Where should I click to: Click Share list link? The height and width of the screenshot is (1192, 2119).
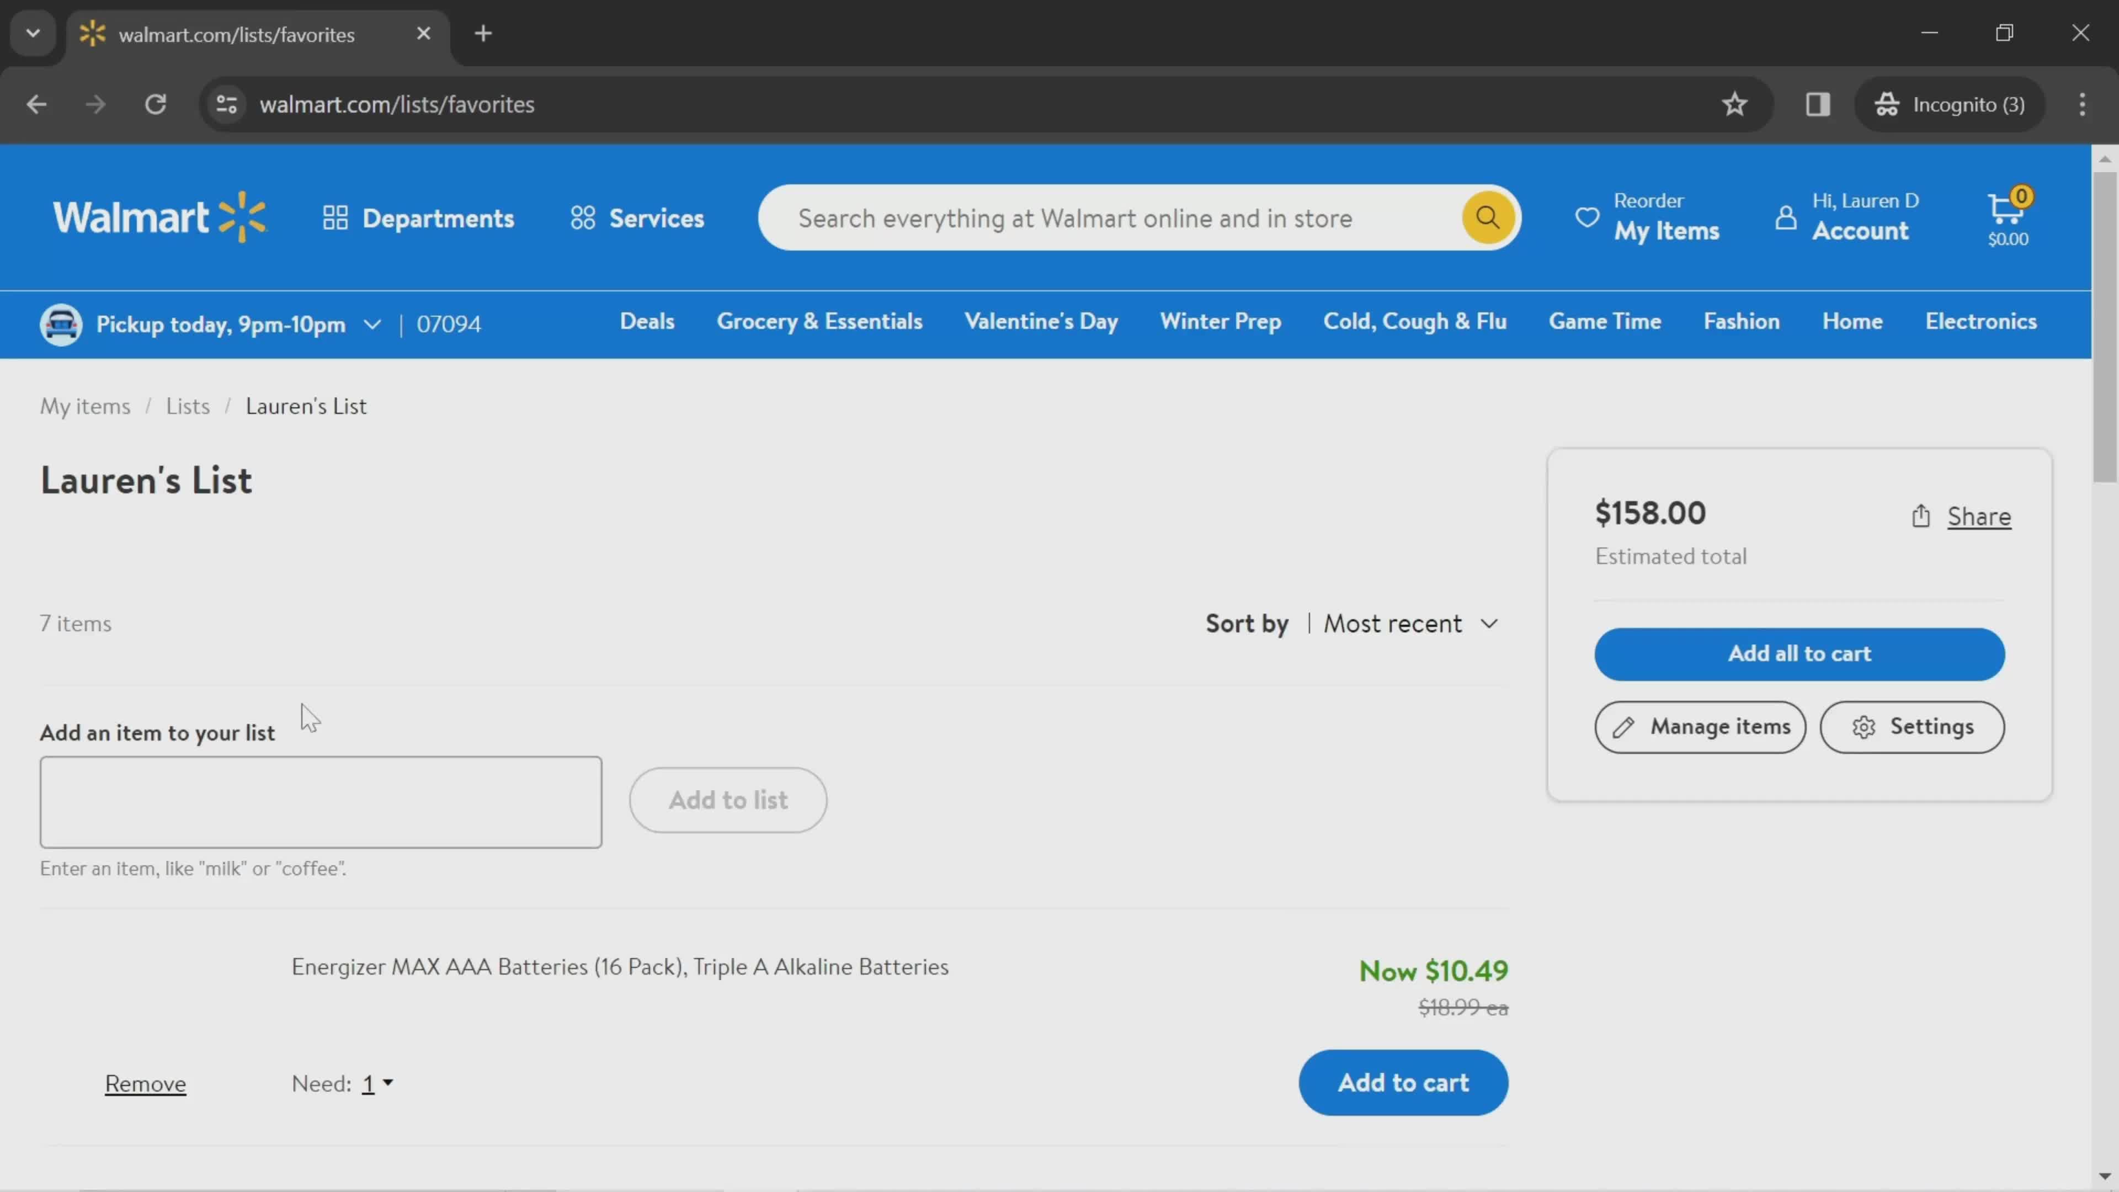(x=1961, y=516)
